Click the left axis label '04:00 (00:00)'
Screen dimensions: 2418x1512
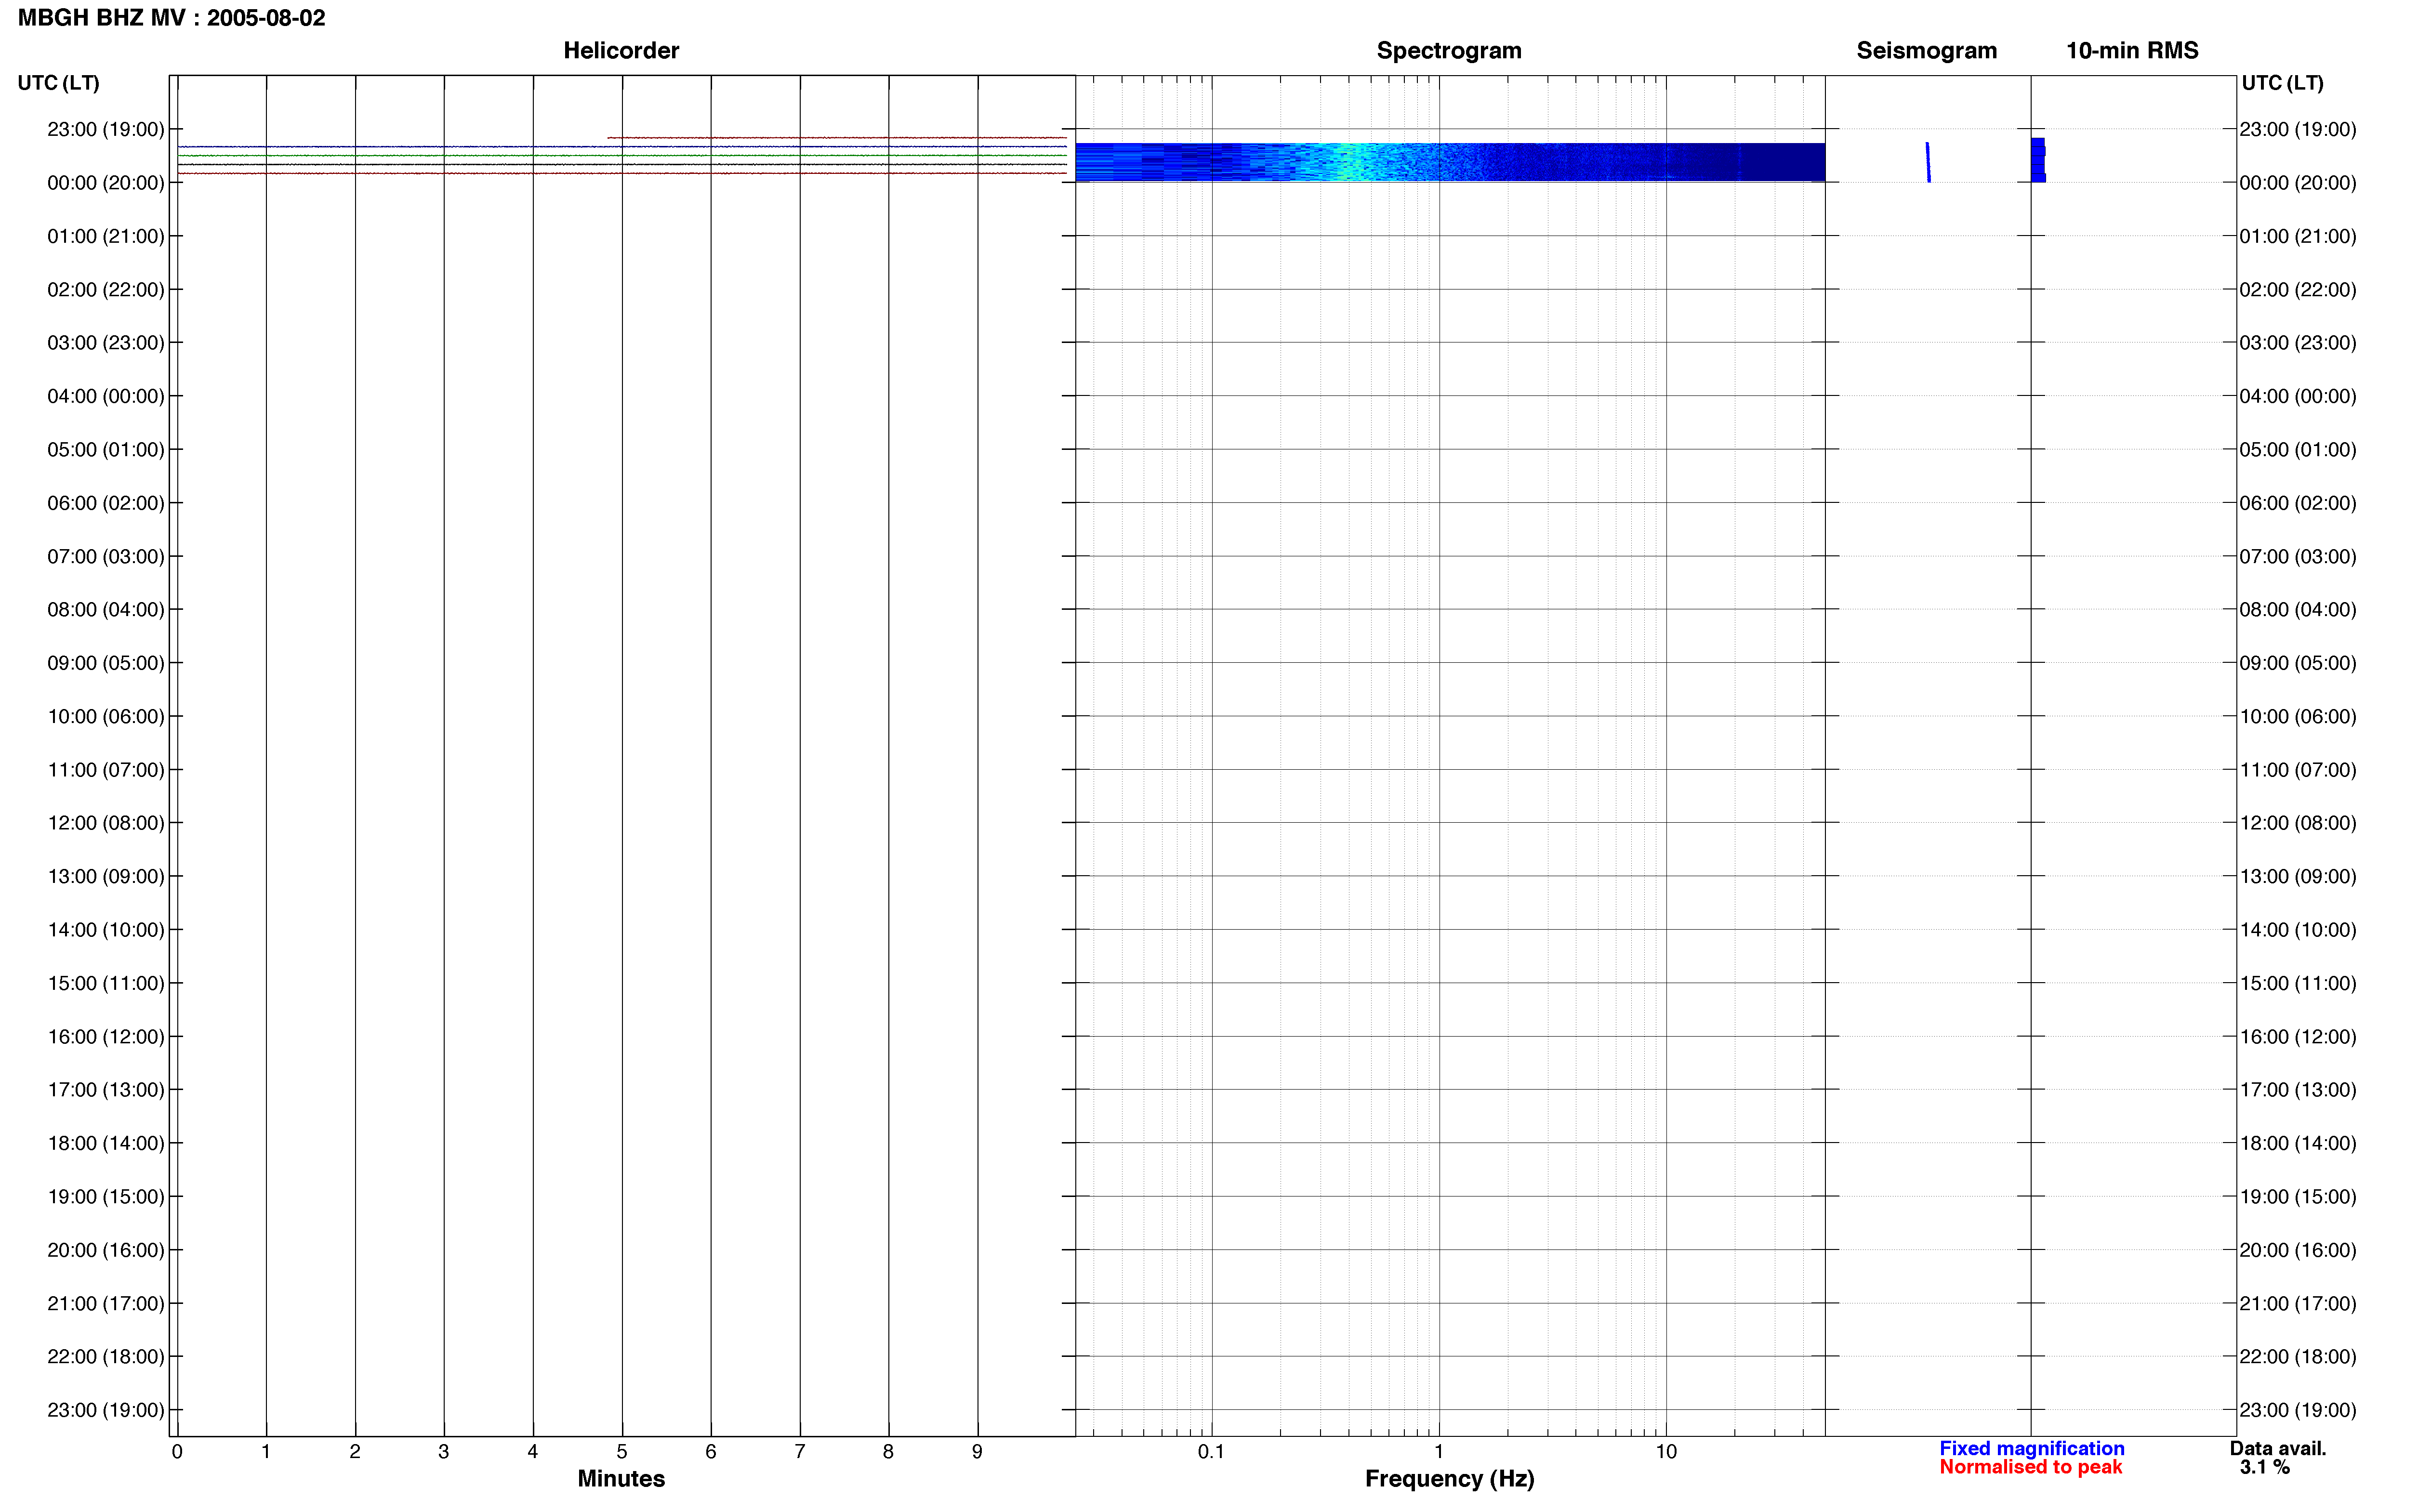point(106,396)
